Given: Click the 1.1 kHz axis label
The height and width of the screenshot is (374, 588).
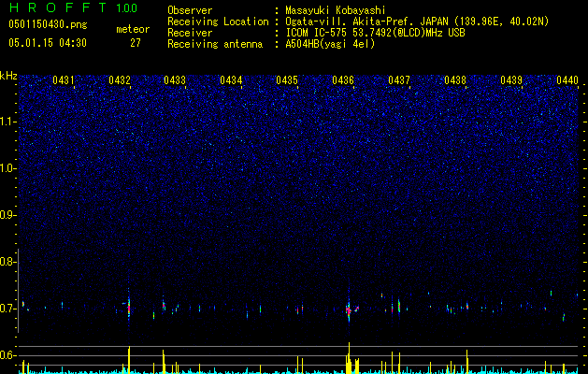Looking at the screenshot, I should coord(8,122).
